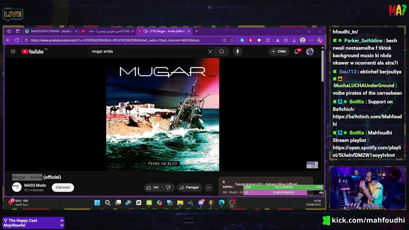Open Discord from the taskbar
This screenshot has width=409, height=230.
pyautogui.click(x=201, y=203)
